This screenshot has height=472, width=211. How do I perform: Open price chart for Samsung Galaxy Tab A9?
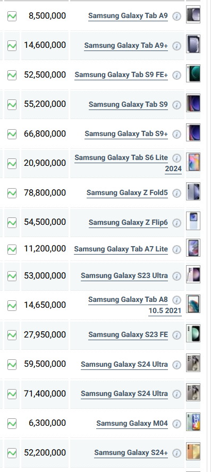tap(12, 16)
